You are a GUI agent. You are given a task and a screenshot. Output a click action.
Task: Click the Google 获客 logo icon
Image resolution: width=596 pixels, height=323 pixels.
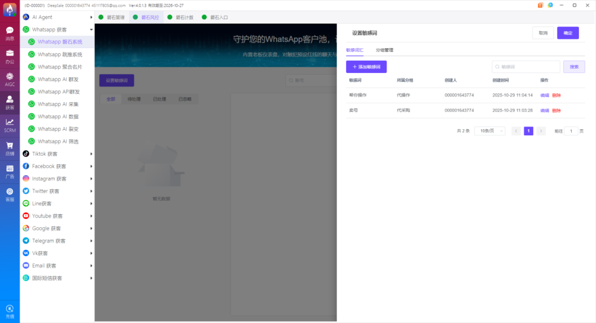pyautogui.click(x=26, y=228)
